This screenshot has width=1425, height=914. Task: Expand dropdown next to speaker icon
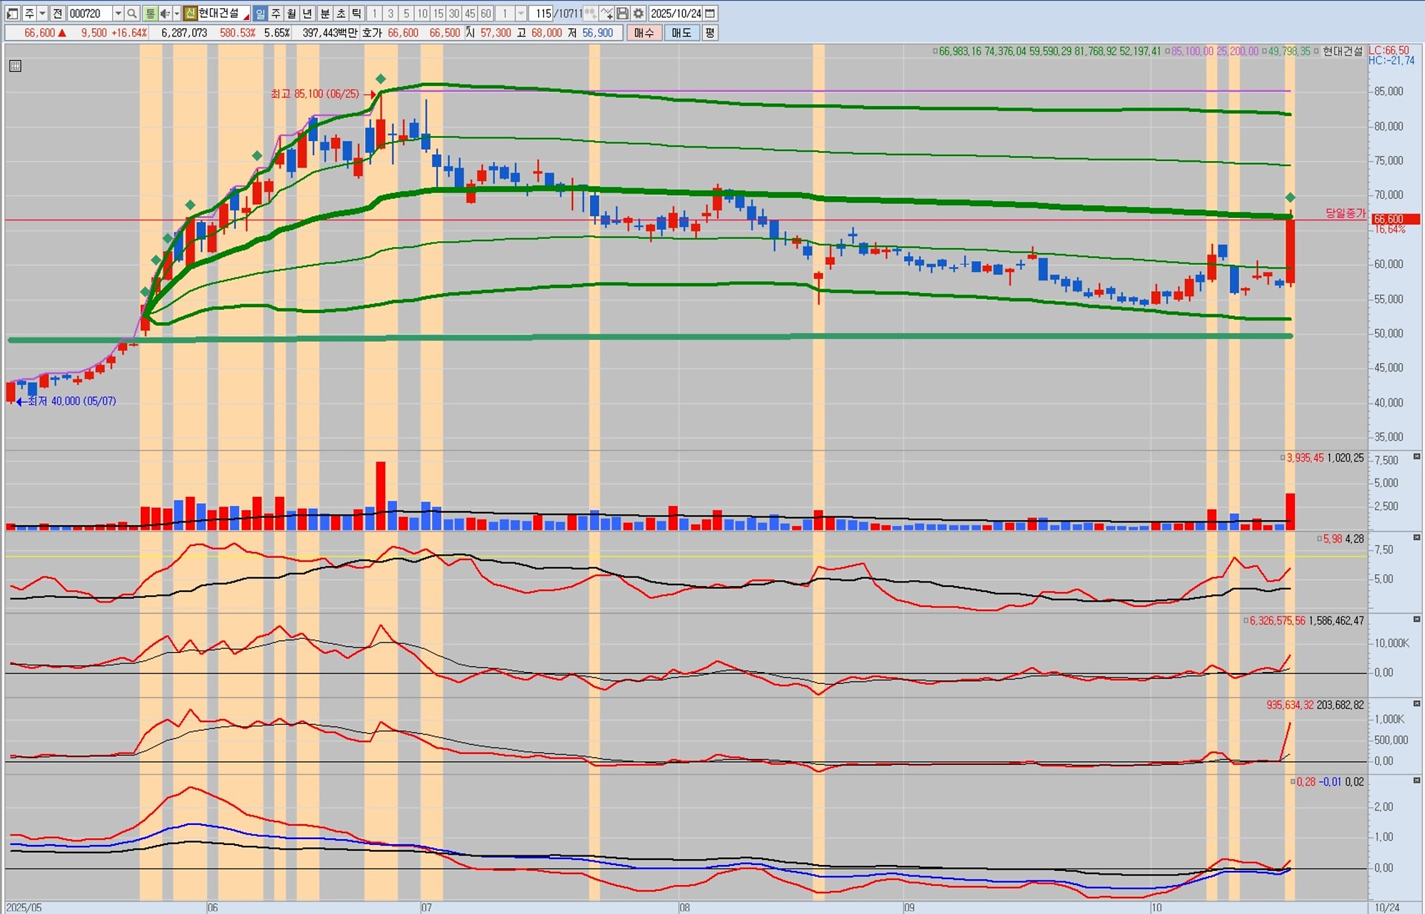click(177, 13)
